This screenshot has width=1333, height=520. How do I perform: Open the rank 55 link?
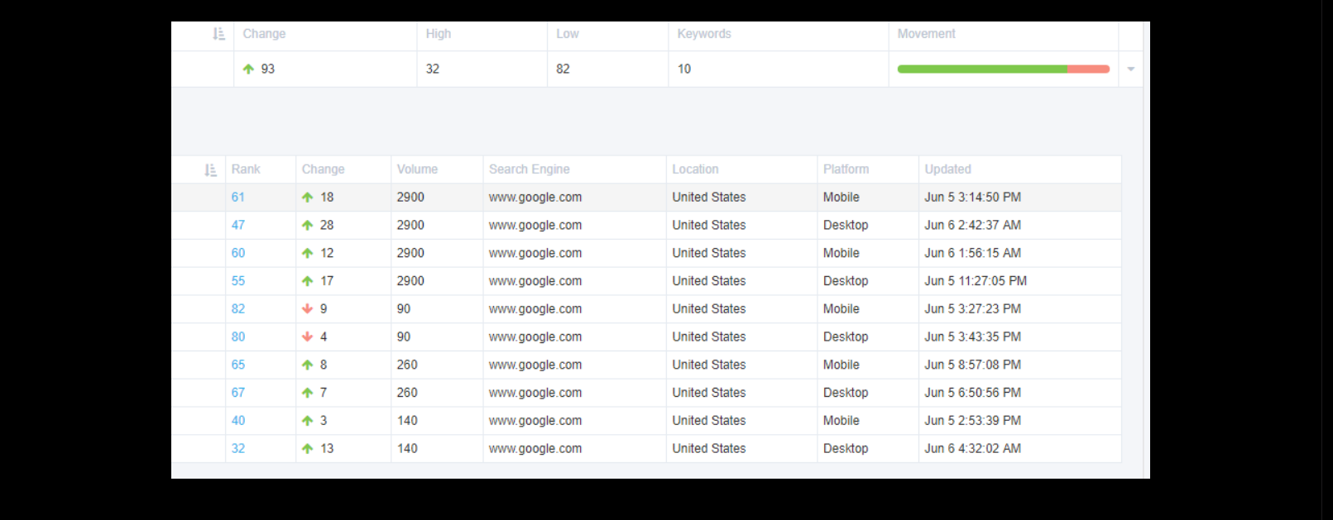238,282
